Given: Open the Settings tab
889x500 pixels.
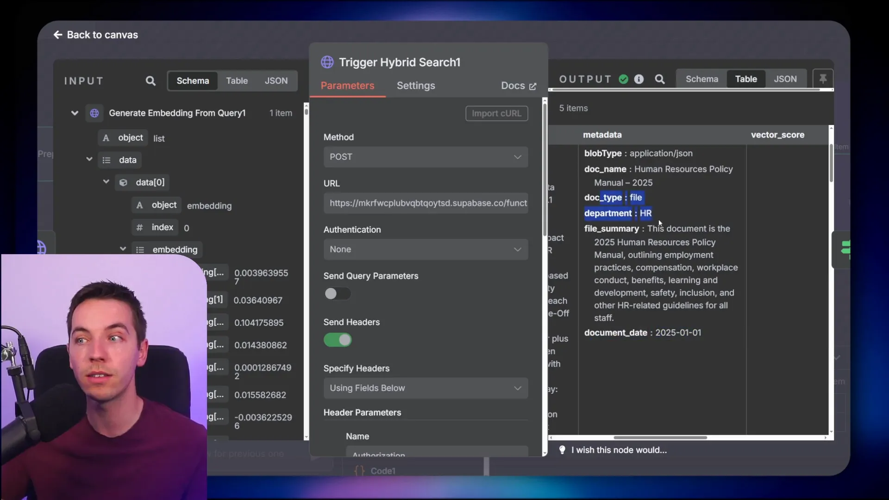Looking at the screenshot, I should coord(416,86).
